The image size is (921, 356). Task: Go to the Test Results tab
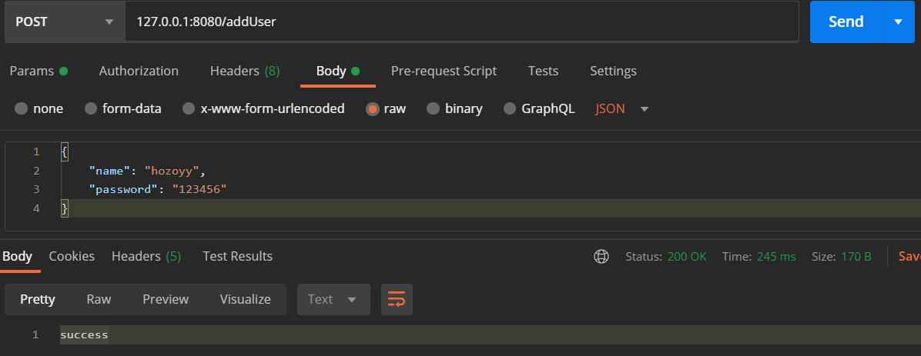point(237,256)
